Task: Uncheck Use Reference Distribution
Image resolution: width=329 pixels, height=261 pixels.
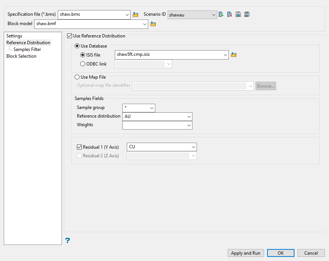Action: (x=69, y=36)
